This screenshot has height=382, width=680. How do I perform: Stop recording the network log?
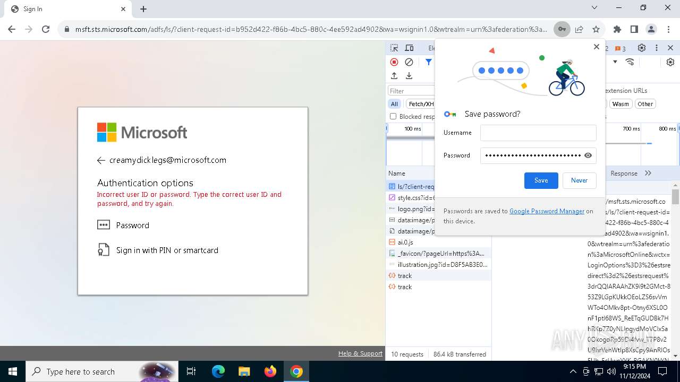point(394,62)
